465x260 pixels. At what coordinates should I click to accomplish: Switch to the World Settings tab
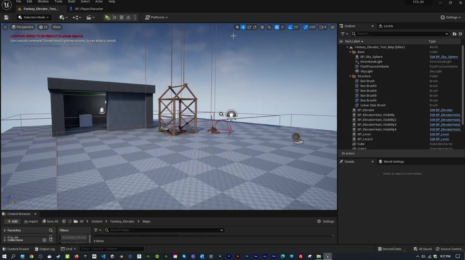tap(393, 162)
